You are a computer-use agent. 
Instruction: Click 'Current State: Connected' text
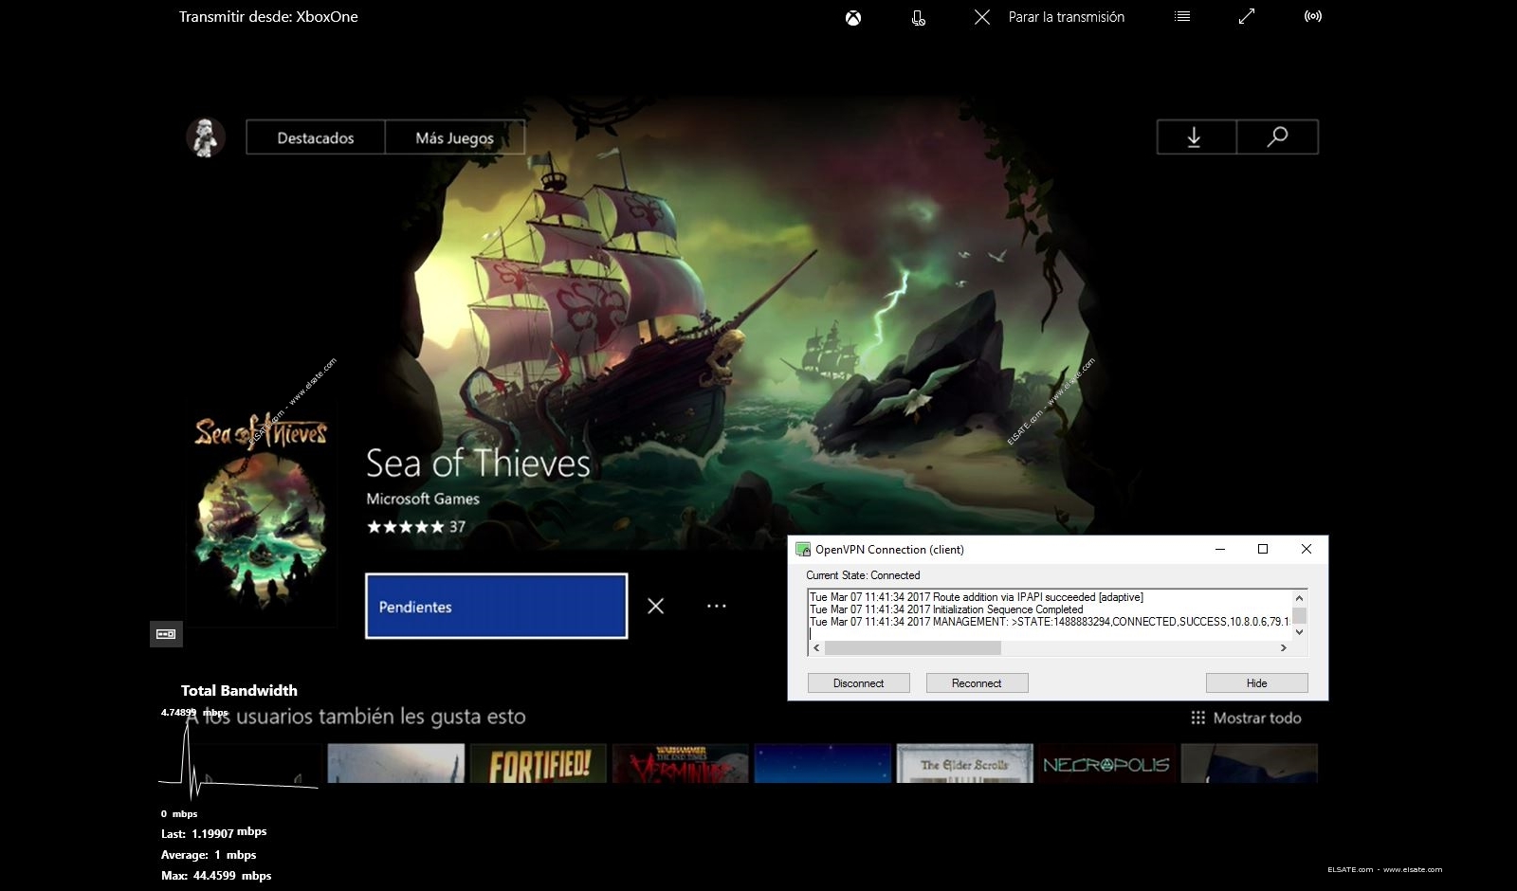coord(863,575)
